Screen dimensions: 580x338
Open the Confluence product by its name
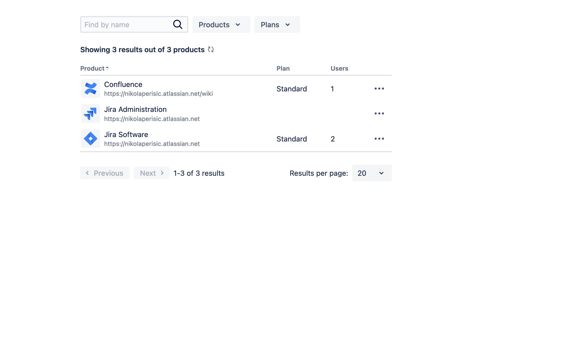point(123,84)
